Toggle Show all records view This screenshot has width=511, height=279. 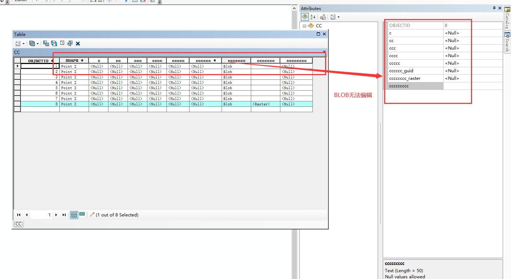(74, 215)
